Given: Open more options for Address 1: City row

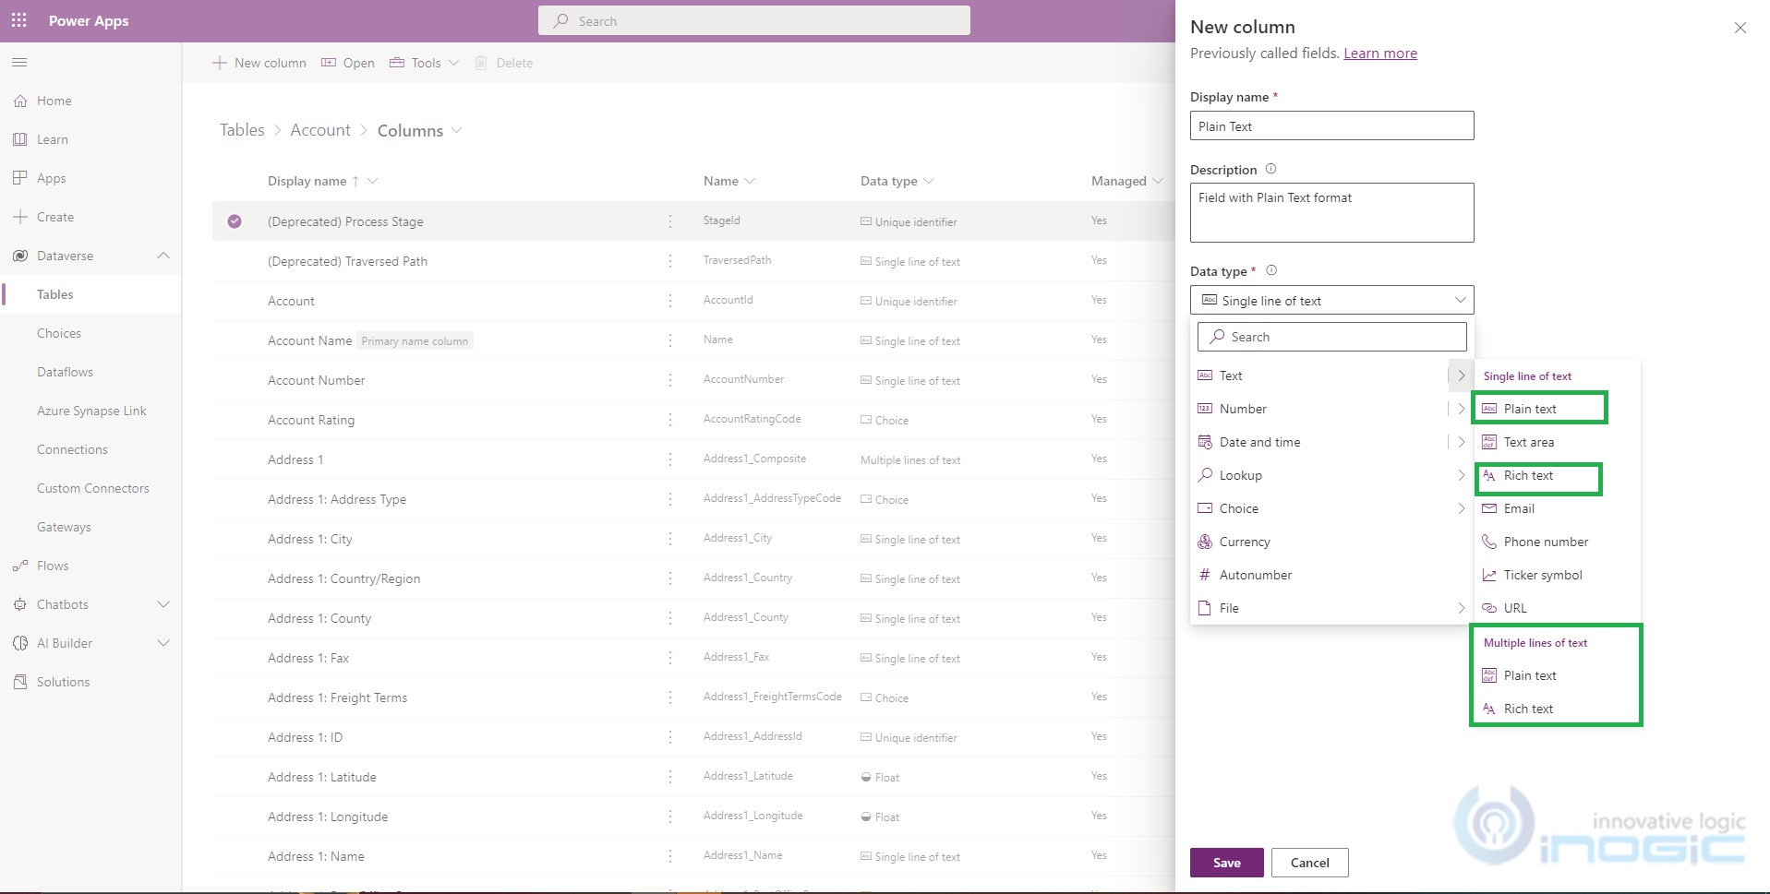Looking at the screenshot, I should pos(670,539).
